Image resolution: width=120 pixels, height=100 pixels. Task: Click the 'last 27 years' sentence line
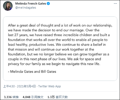pos(59,35)
